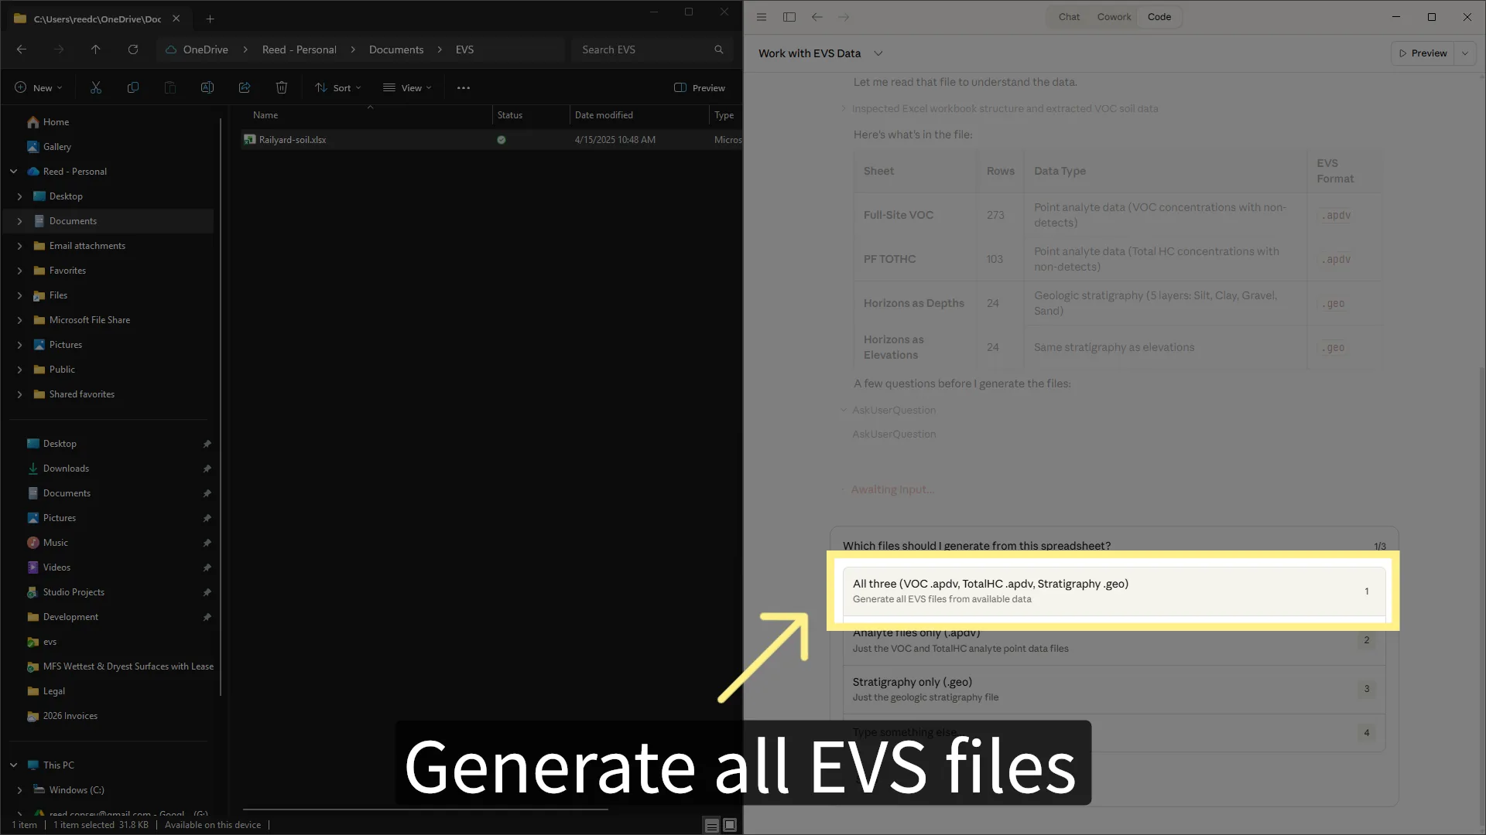Switch to large thumbnails view icon in status bar
Viewport: 1486px width, 835px height.
[x=730, y=826]
